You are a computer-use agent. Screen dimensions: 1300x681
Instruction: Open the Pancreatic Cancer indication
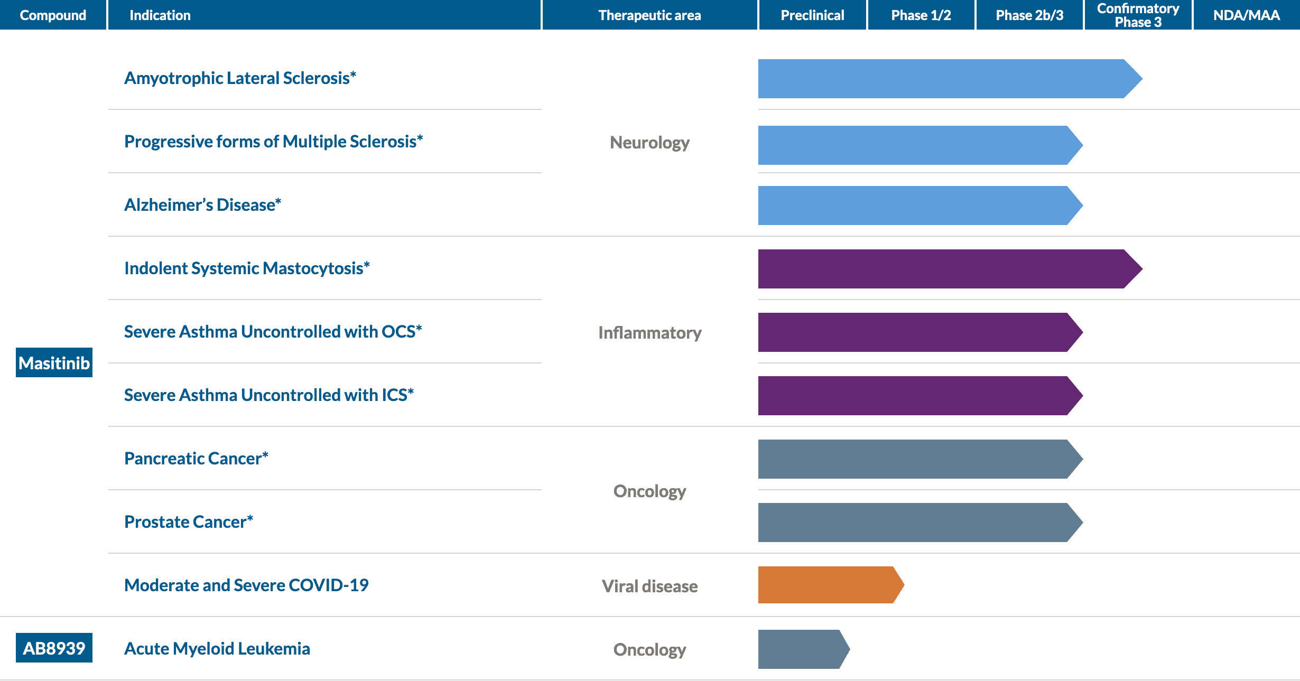point(197,459)
